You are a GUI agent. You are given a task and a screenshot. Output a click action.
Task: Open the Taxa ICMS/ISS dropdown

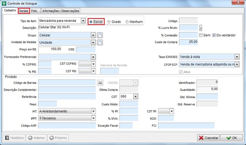[x=236, y=57]
